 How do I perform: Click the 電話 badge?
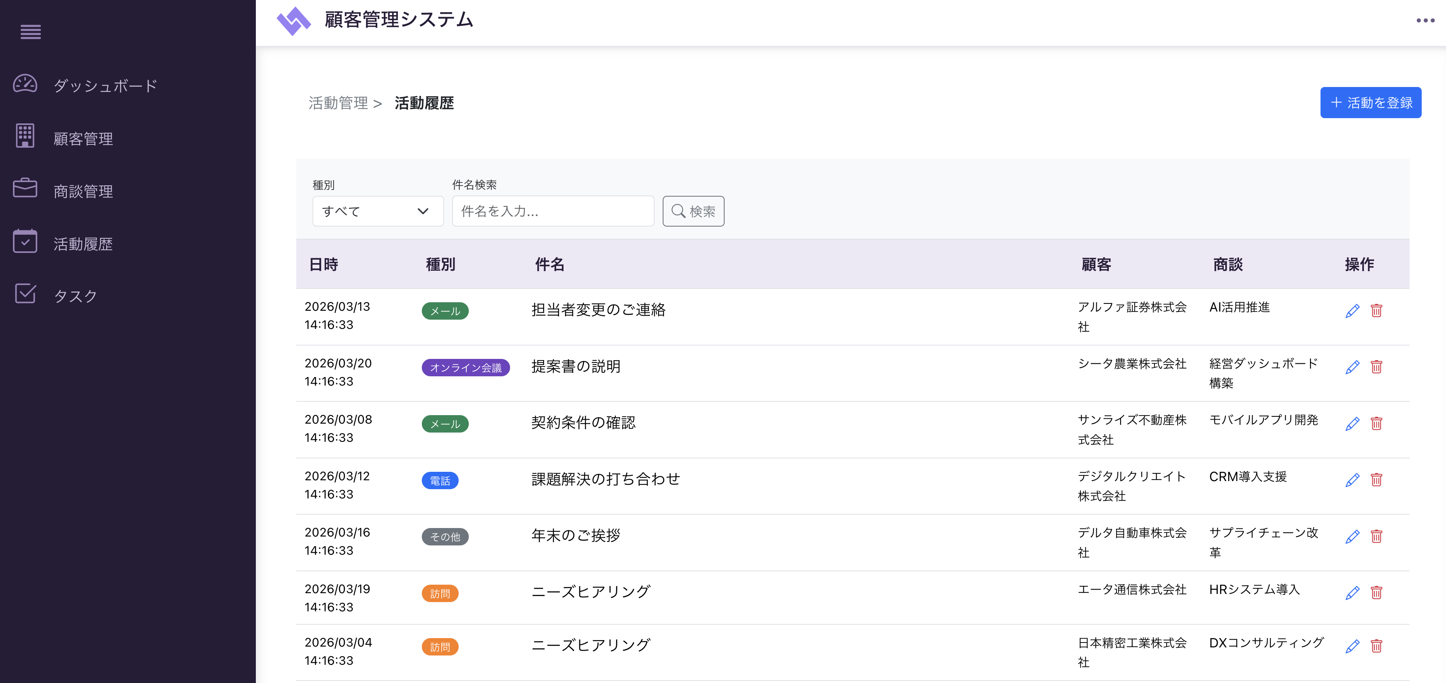click(x=440, y=480)
